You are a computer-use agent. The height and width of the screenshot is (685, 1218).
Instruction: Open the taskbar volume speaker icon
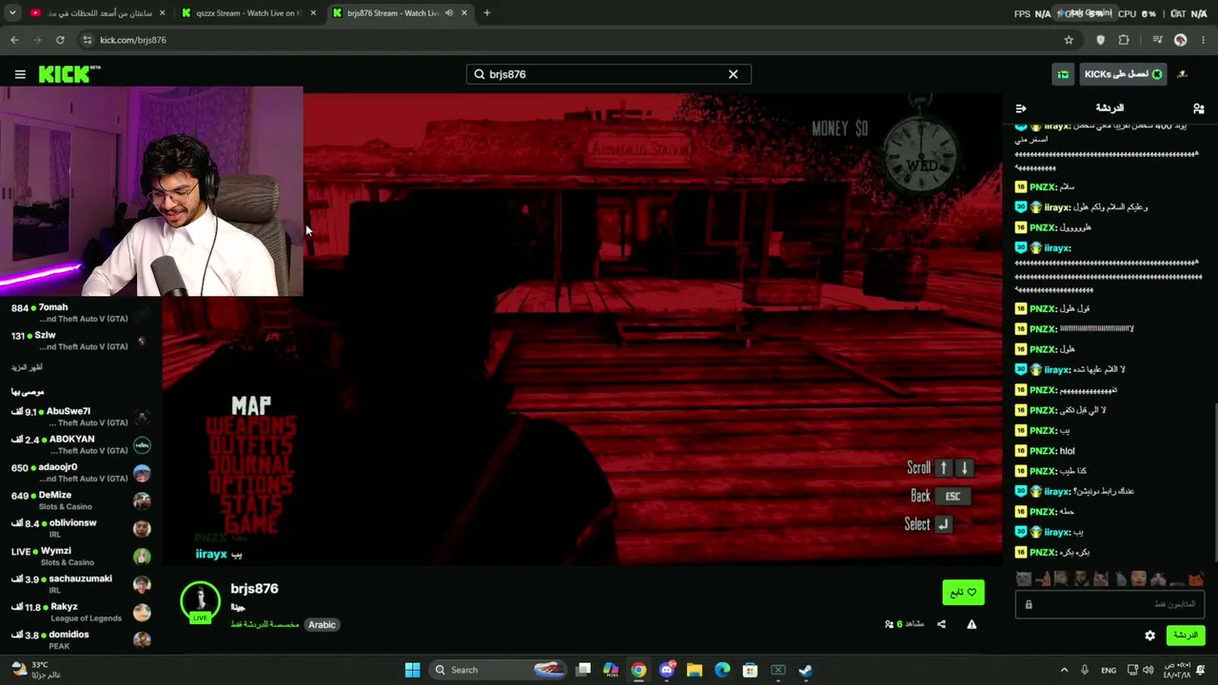(x=1148, y=670)
